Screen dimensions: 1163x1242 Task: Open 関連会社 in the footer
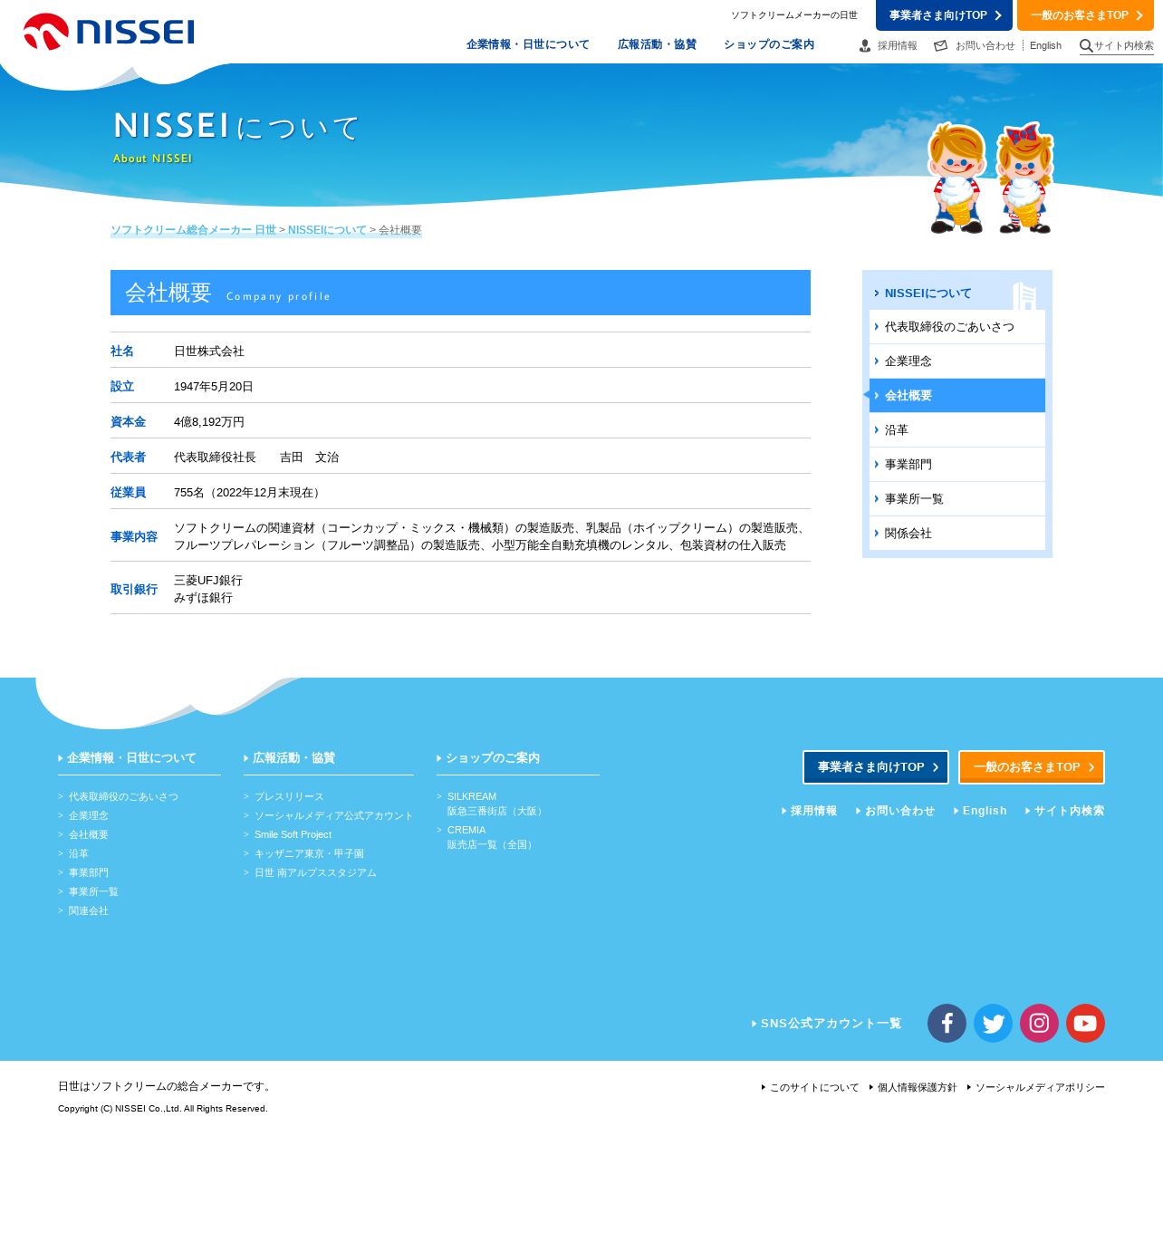coord(88,911)
